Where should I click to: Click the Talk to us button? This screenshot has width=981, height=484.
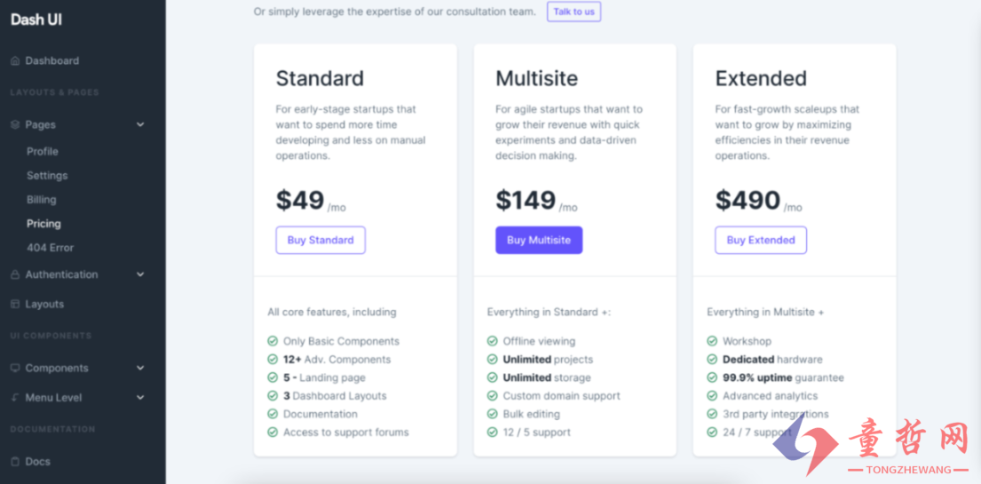click(x=574, y=12)
